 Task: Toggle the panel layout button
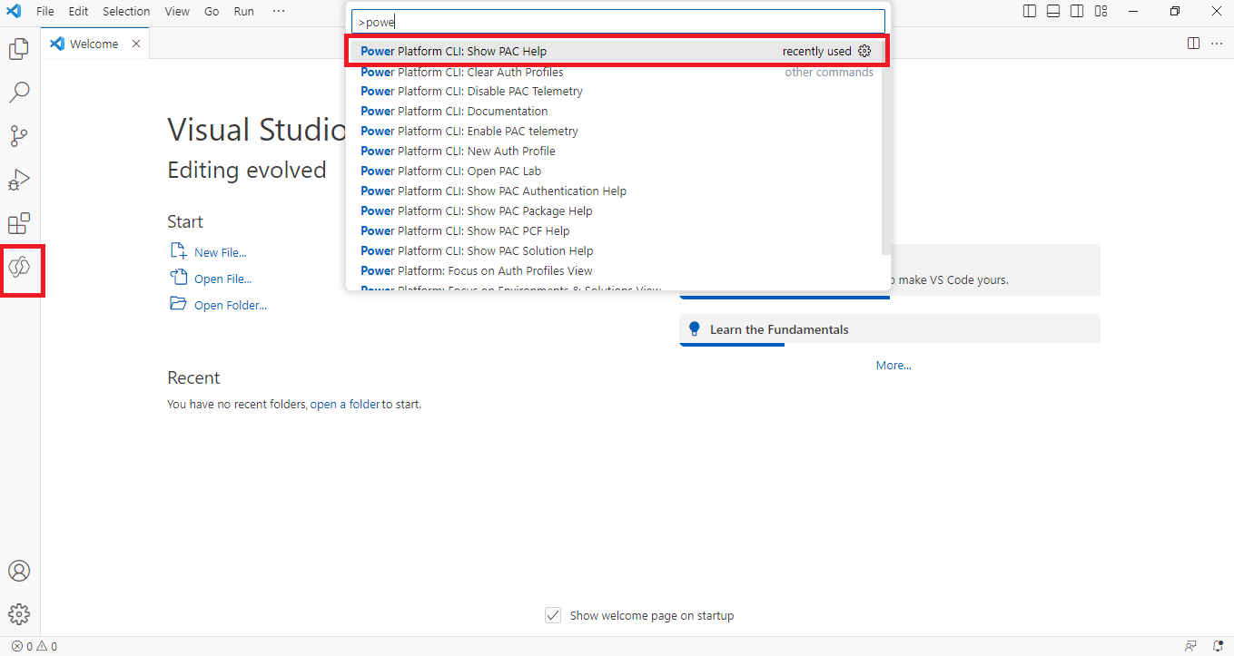pyautogui.click(x=1053, y=11)
